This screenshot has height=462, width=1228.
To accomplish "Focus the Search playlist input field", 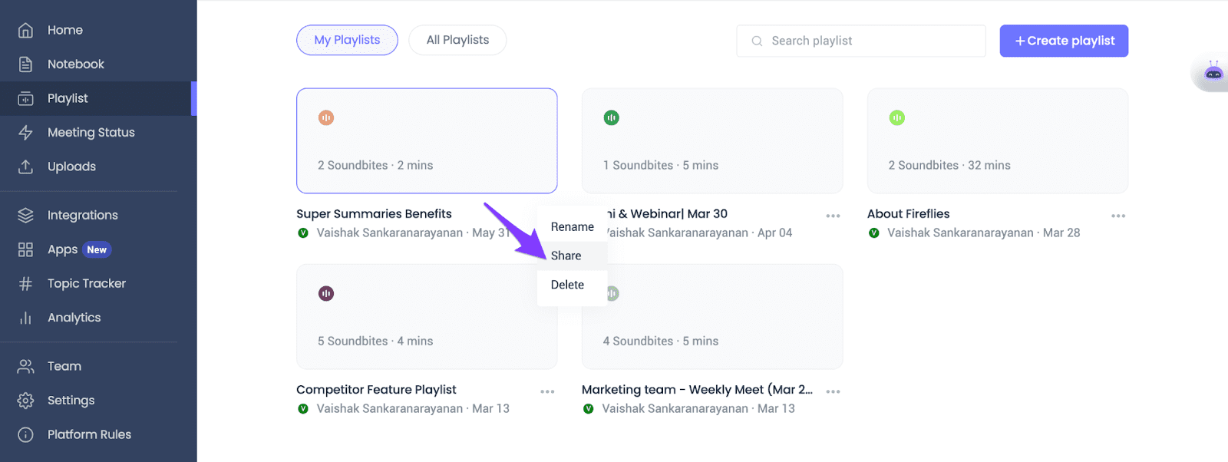I will tap(861, 41).
